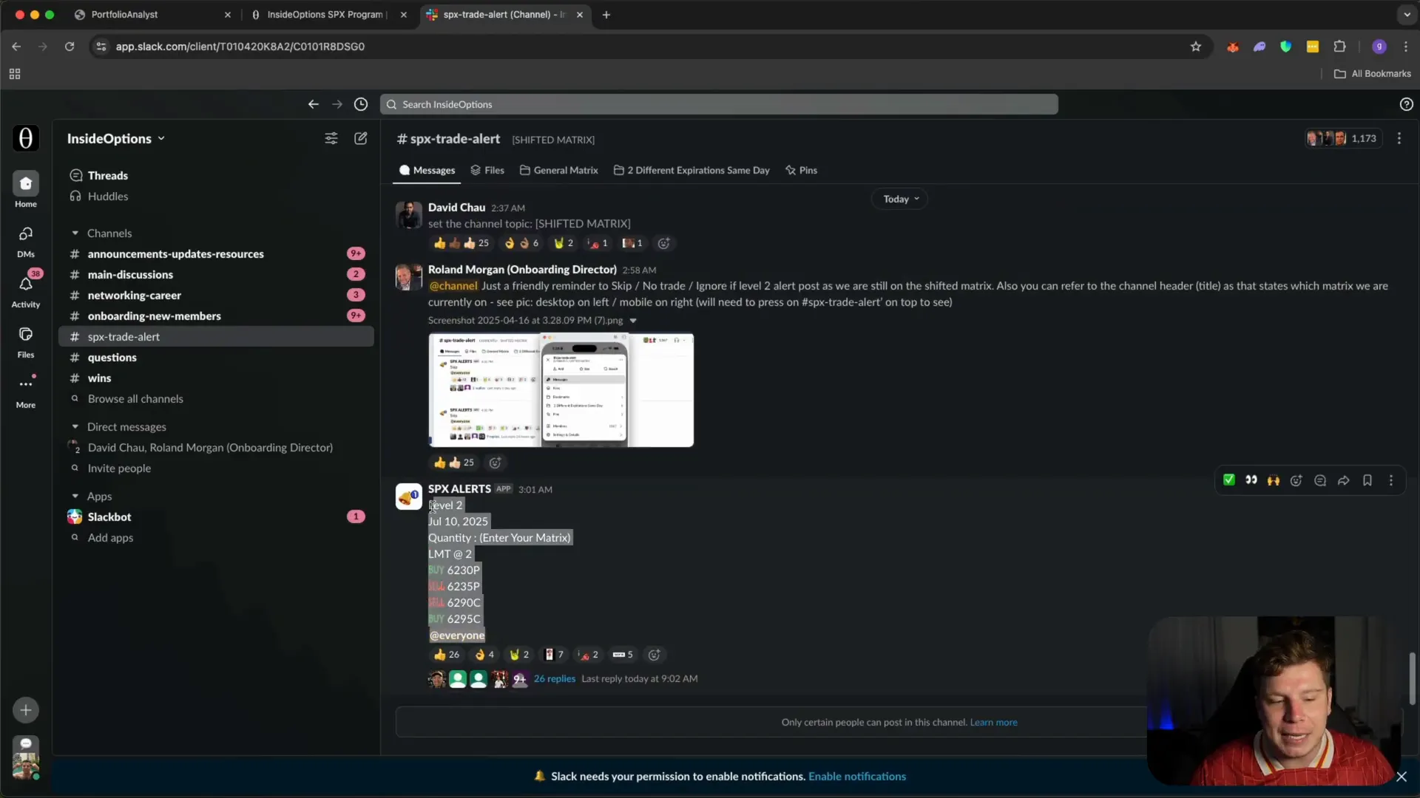Click the Learn more link

coord(993,723)
